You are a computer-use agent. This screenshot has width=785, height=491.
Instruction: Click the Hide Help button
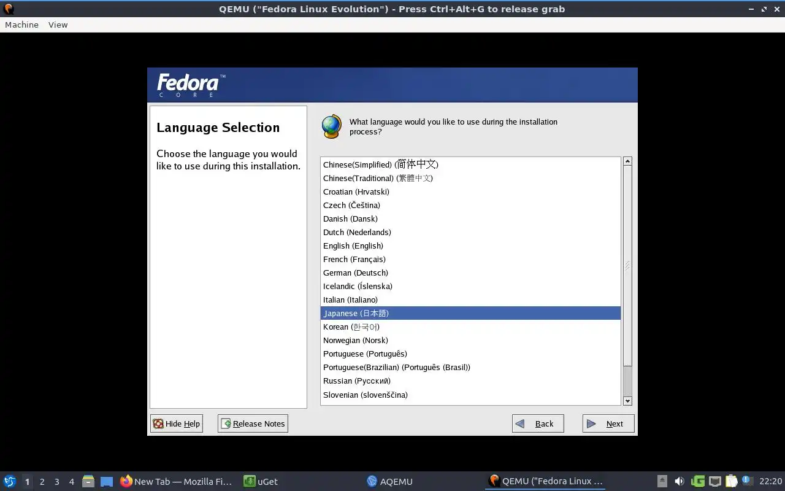pyautogui.click(x=177, y=423)
